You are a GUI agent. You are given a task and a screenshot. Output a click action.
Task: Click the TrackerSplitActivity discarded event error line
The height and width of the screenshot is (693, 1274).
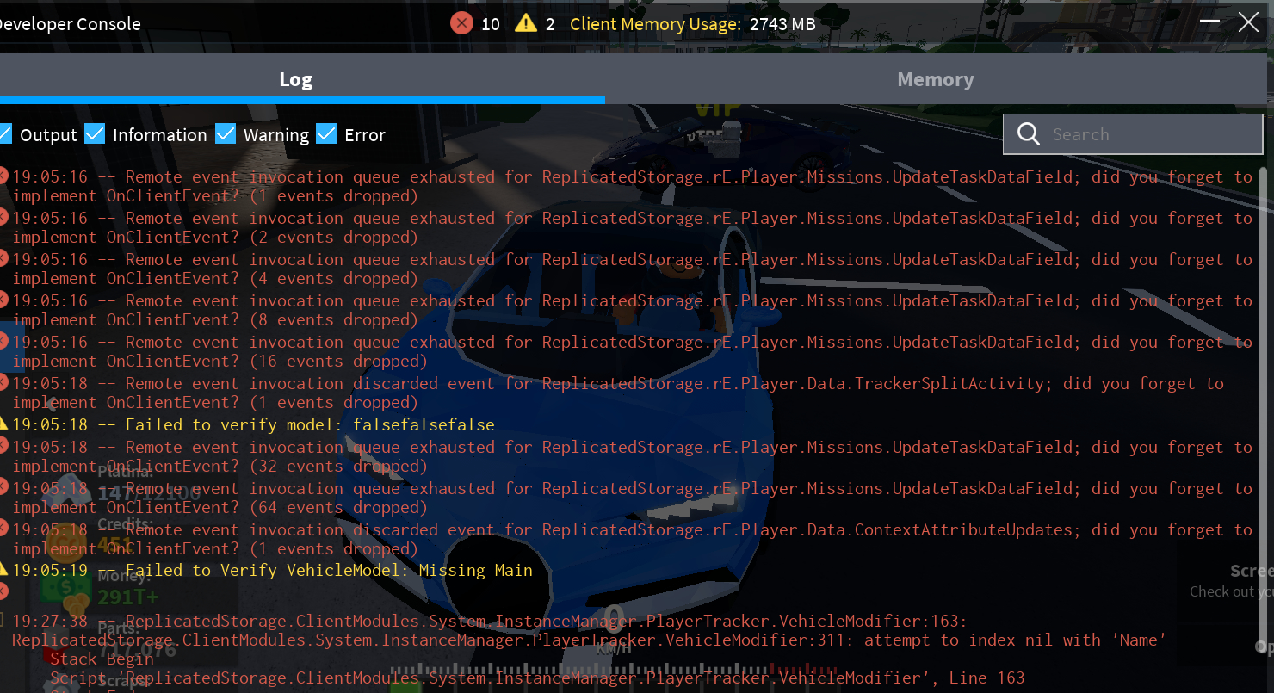[618, 393]
